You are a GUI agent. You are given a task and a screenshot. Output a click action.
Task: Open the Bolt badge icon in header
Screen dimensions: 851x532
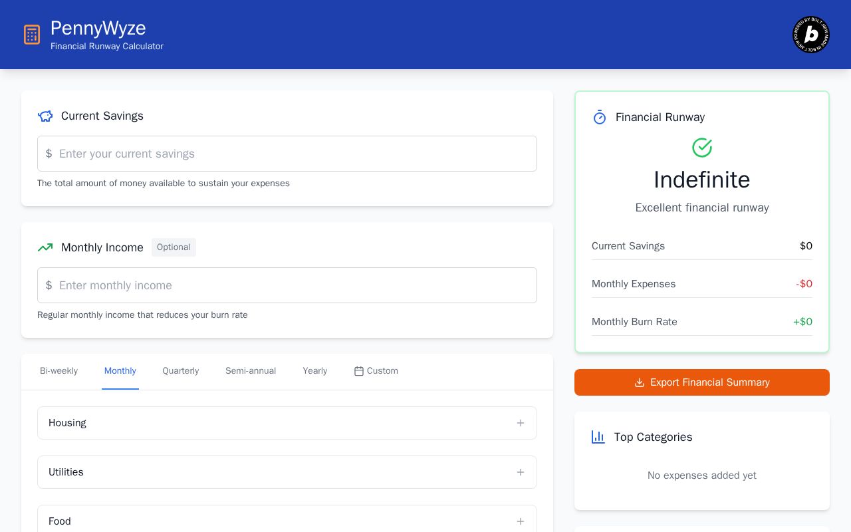[x=811, y=35]
